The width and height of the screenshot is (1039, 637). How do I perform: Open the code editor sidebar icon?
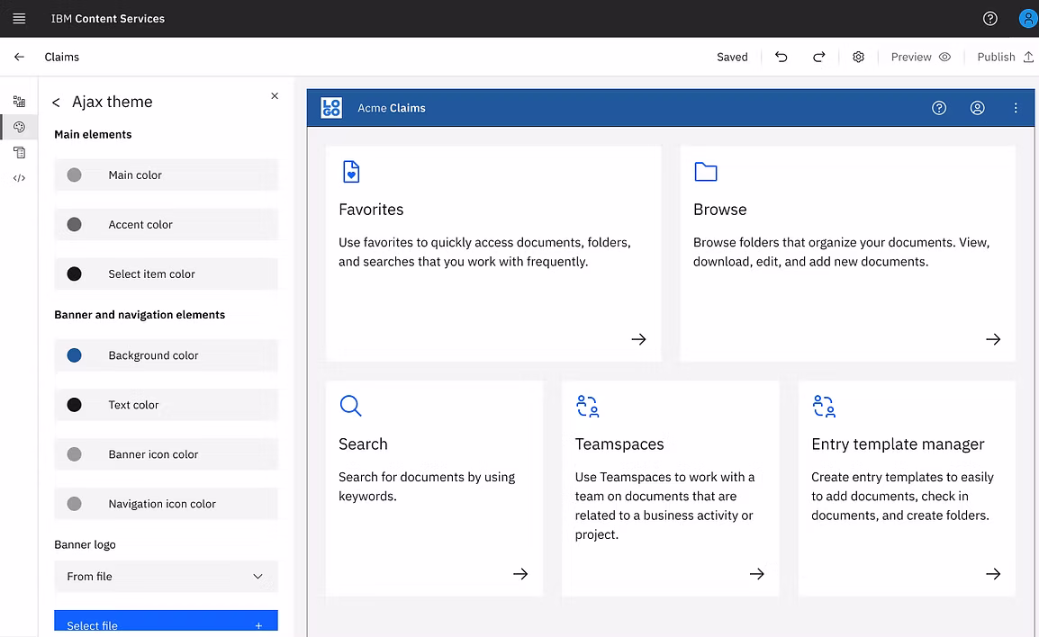pyautogui.click(x=19, y=178)
